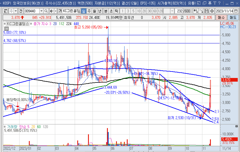Select the 30 interval button

[149, 11]
